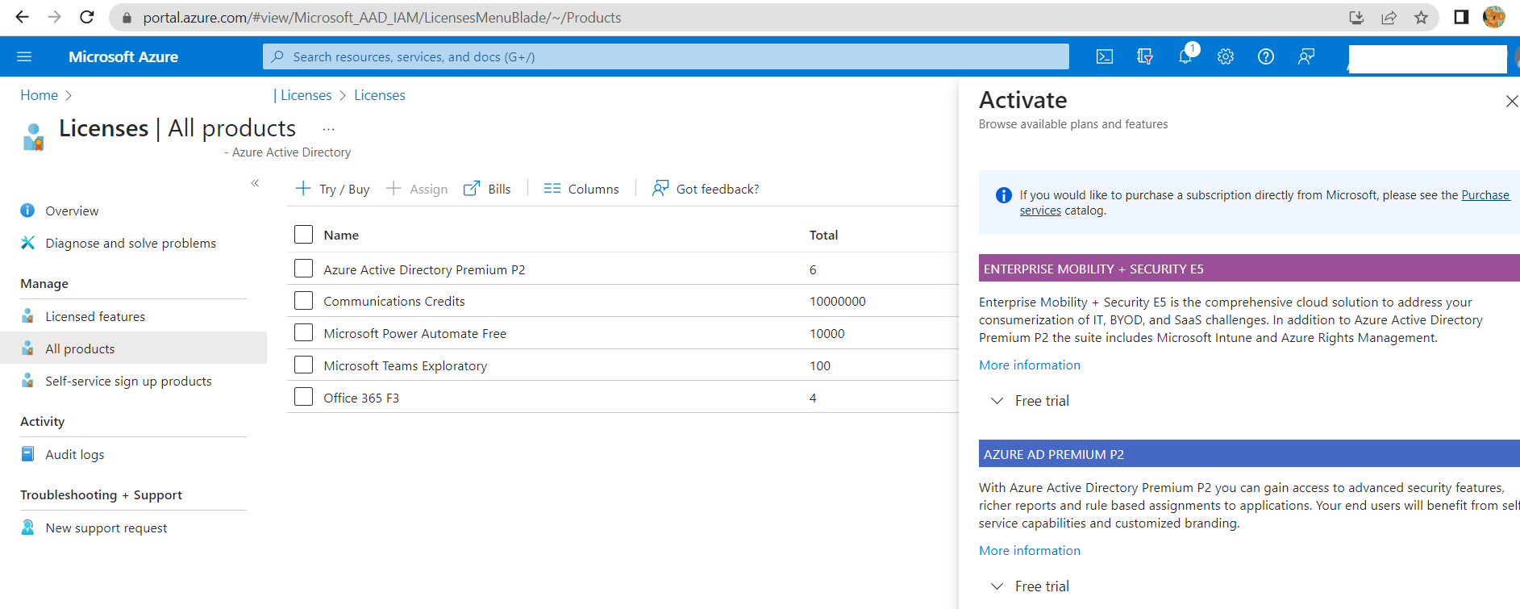Select All products in the left menu
The image size is (1520, 609).
coord(133,348)
